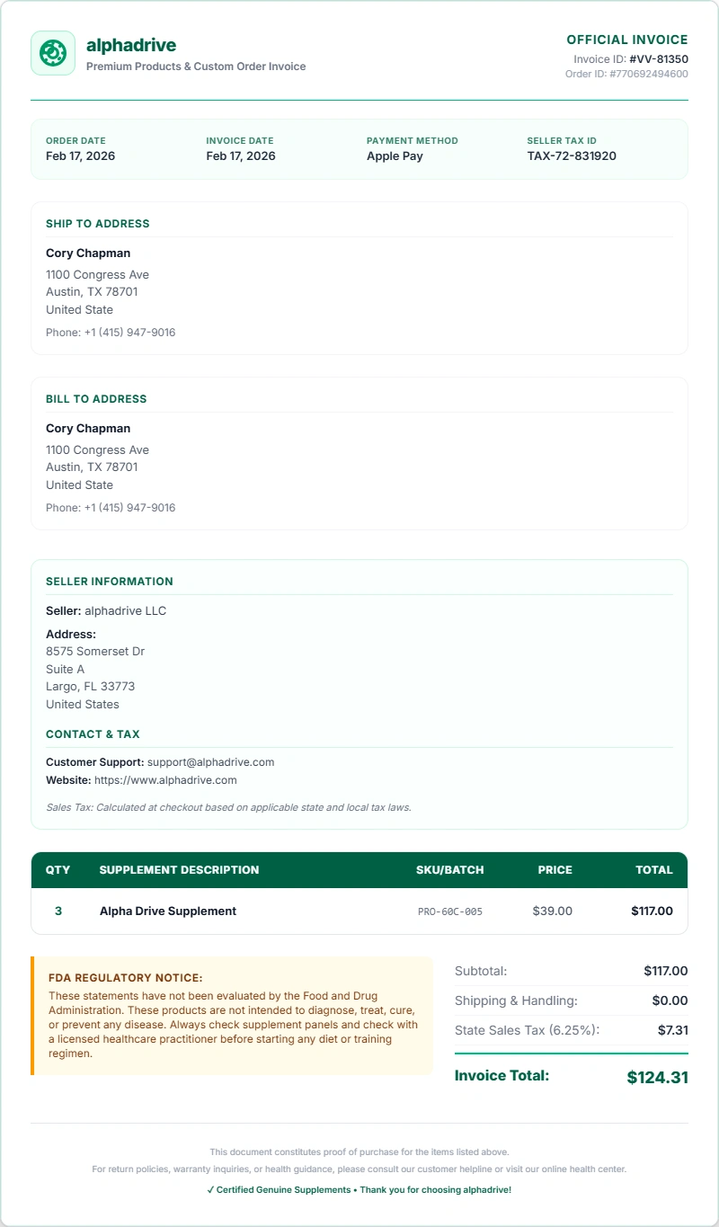Click the Certified Genuine Supplements checkmark text
Viewport: 719px width, 1227px height.
click(x=359, y=1190)
